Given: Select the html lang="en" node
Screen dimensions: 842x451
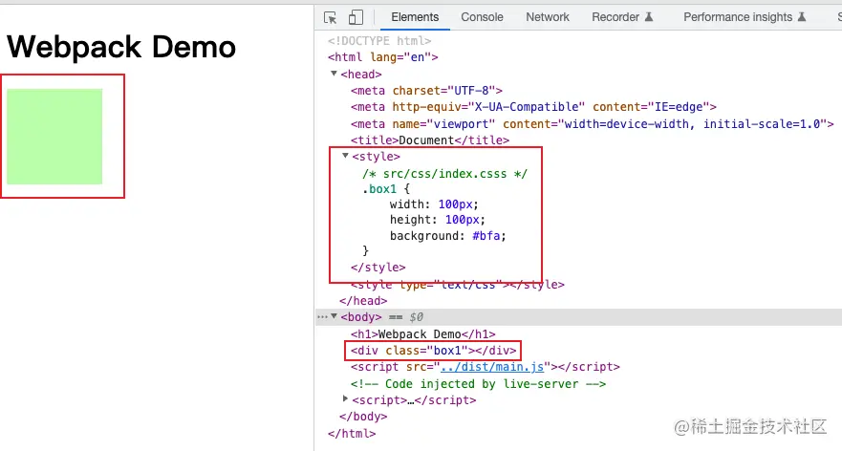Looking at the screenshot, I should coord(383,57).
